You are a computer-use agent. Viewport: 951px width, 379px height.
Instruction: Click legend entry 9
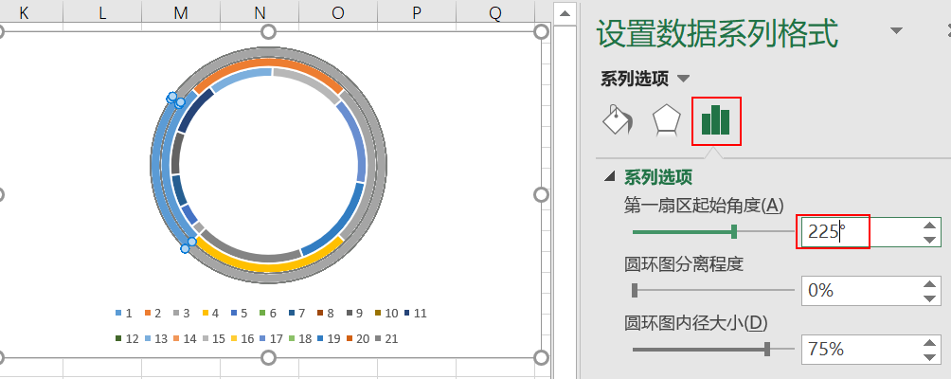(x=355, y=313)
